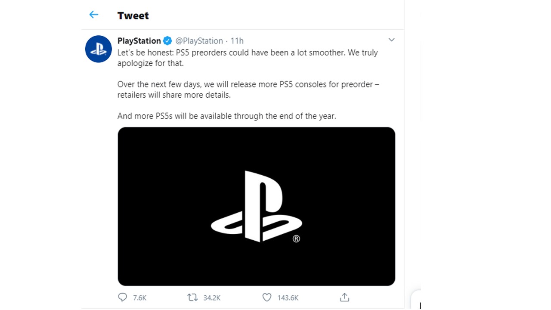Open the PlayStation profile avatar
This screenshot has width=551, height=310.
(99, 49)
